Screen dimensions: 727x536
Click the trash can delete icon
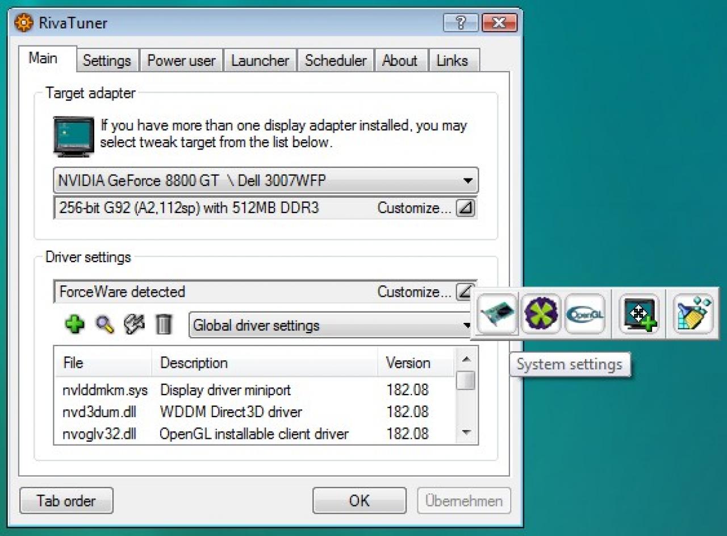pos(164,325)
